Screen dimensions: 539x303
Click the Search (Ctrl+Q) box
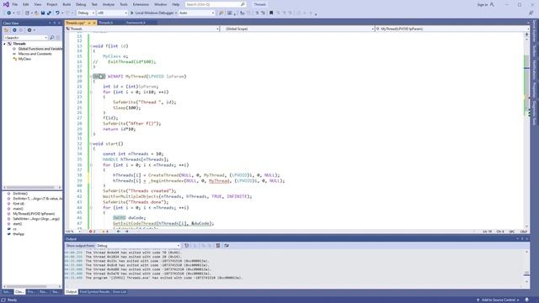(216, 4)
